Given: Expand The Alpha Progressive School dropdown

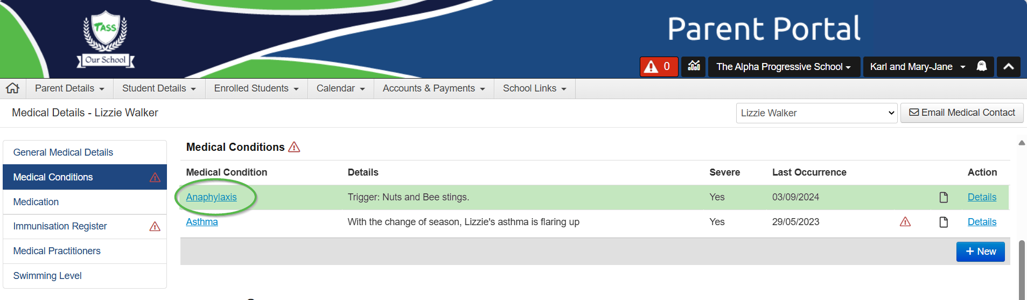Looking at the screenshot, I should click(x=784, y=67).
